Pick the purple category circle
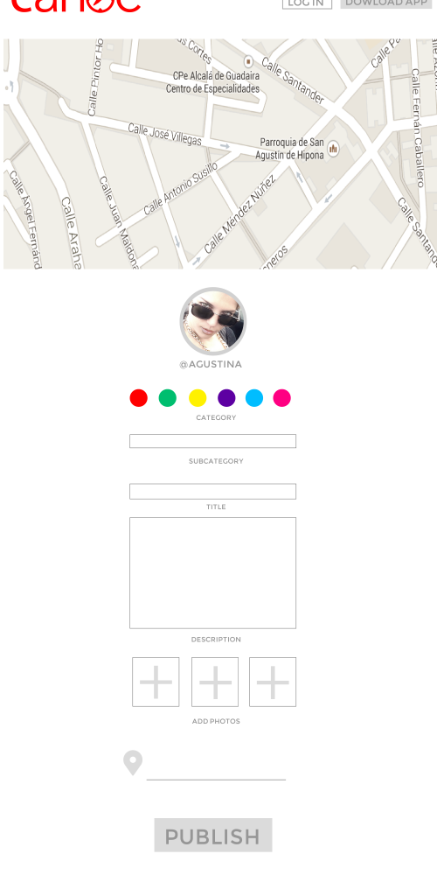437x875 pixels. [x=226, y=398]
